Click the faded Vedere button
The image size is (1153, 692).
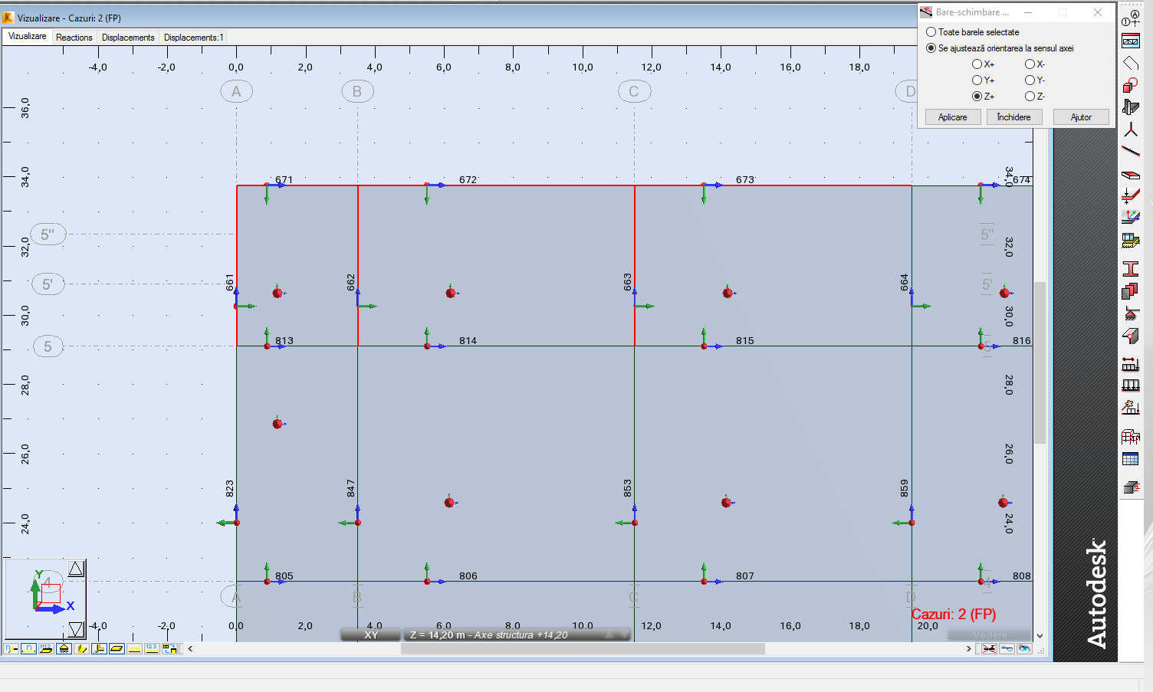[x=990, y=635]
